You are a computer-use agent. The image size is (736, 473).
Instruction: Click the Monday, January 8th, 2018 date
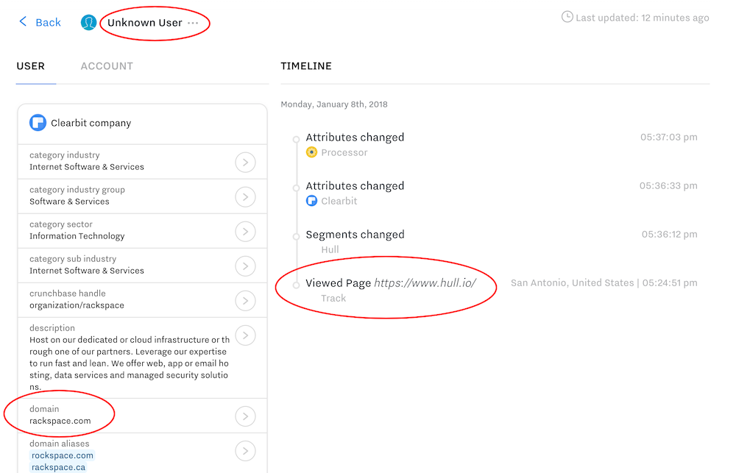(334, 104)
